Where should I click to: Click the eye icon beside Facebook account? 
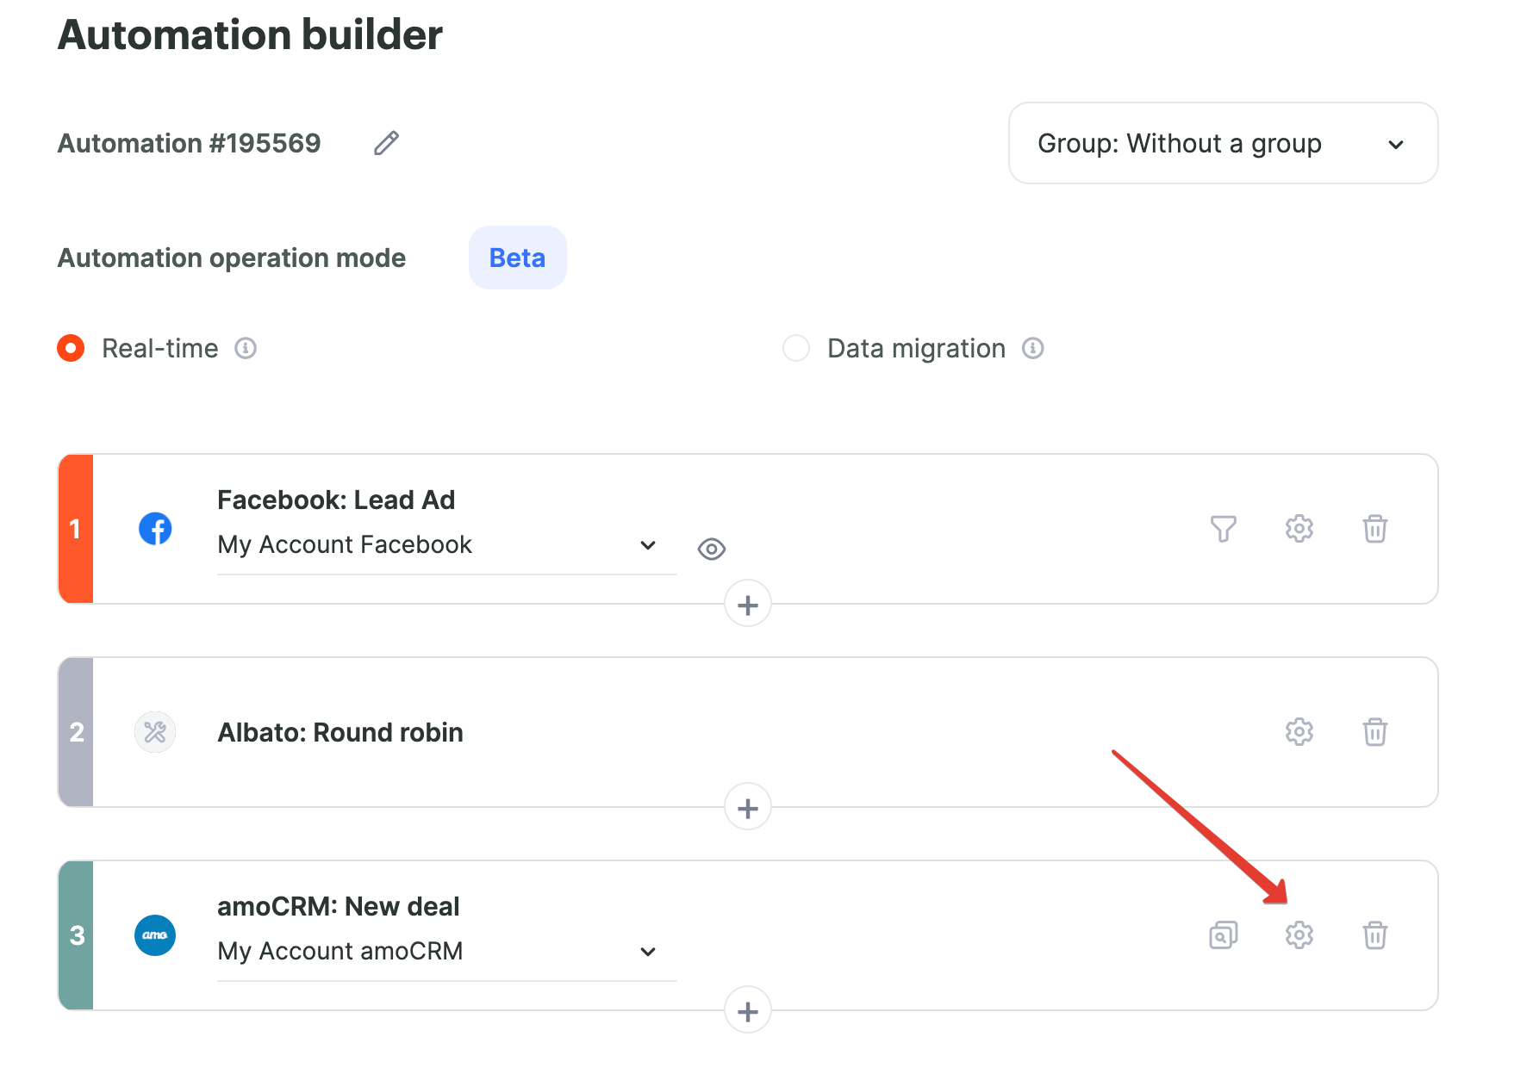click(712, 549)
